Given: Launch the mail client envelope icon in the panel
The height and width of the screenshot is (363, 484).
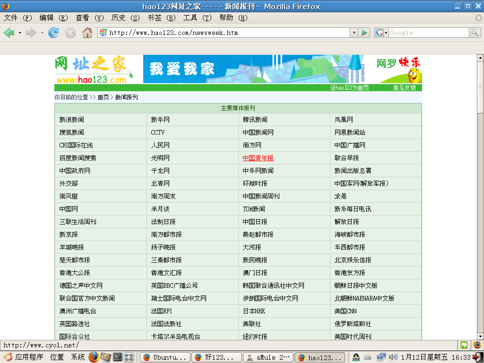Looking at the screenshot, I should [x=105, y=357].
